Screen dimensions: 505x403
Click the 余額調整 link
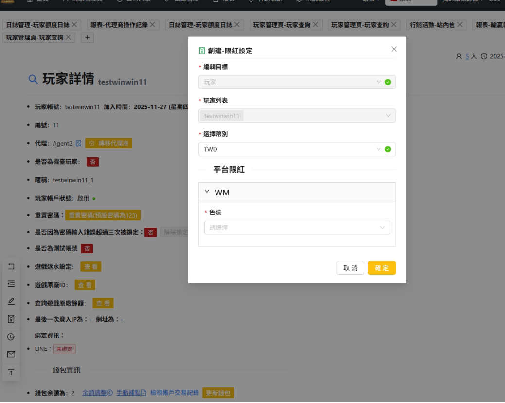point(97,393)
